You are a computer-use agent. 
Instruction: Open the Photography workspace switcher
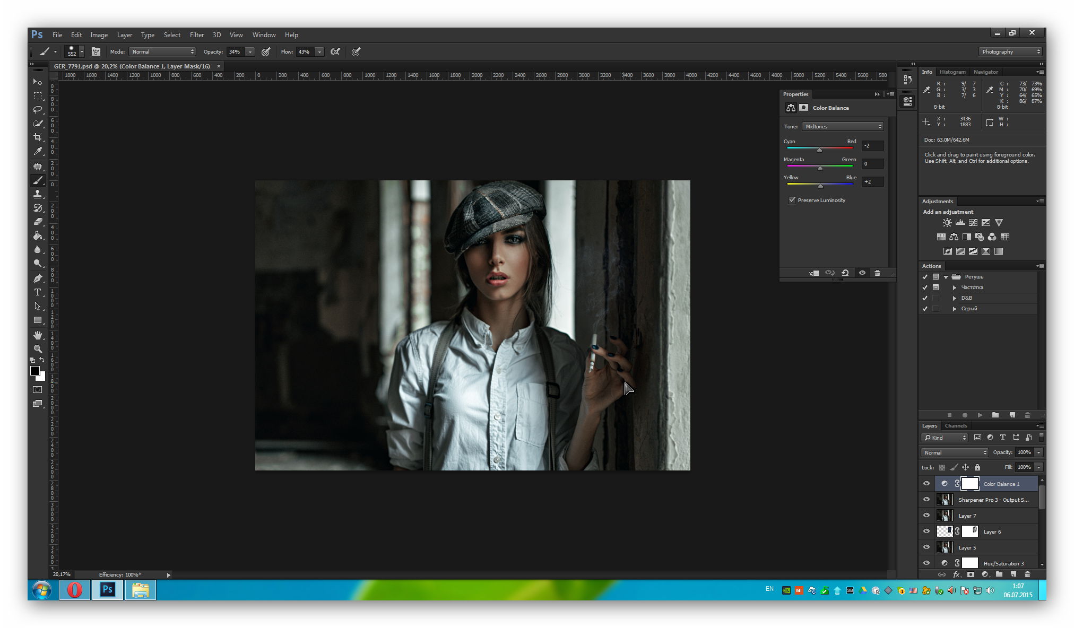click(x=1010, y=51)
